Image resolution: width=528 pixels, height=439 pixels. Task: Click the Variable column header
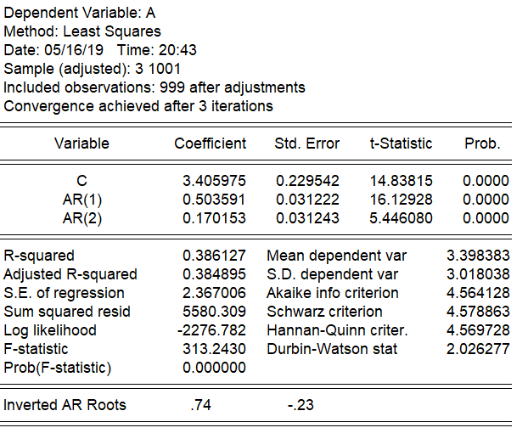tap(81, 144)
